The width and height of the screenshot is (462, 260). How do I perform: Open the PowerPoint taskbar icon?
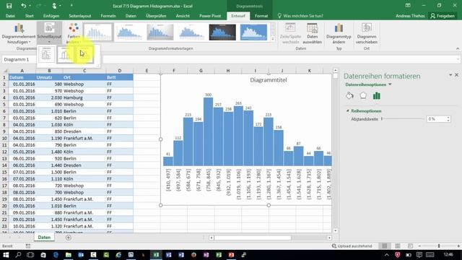pyautogui.click(x=231, y=255)
